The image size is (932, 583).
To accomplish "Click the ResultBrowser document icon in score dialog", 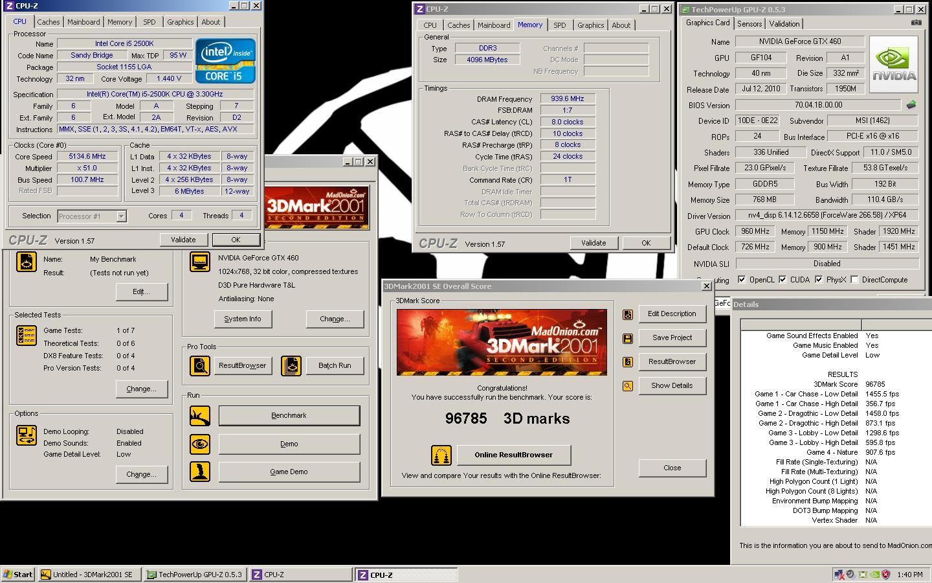I will [x=627, y=362].
